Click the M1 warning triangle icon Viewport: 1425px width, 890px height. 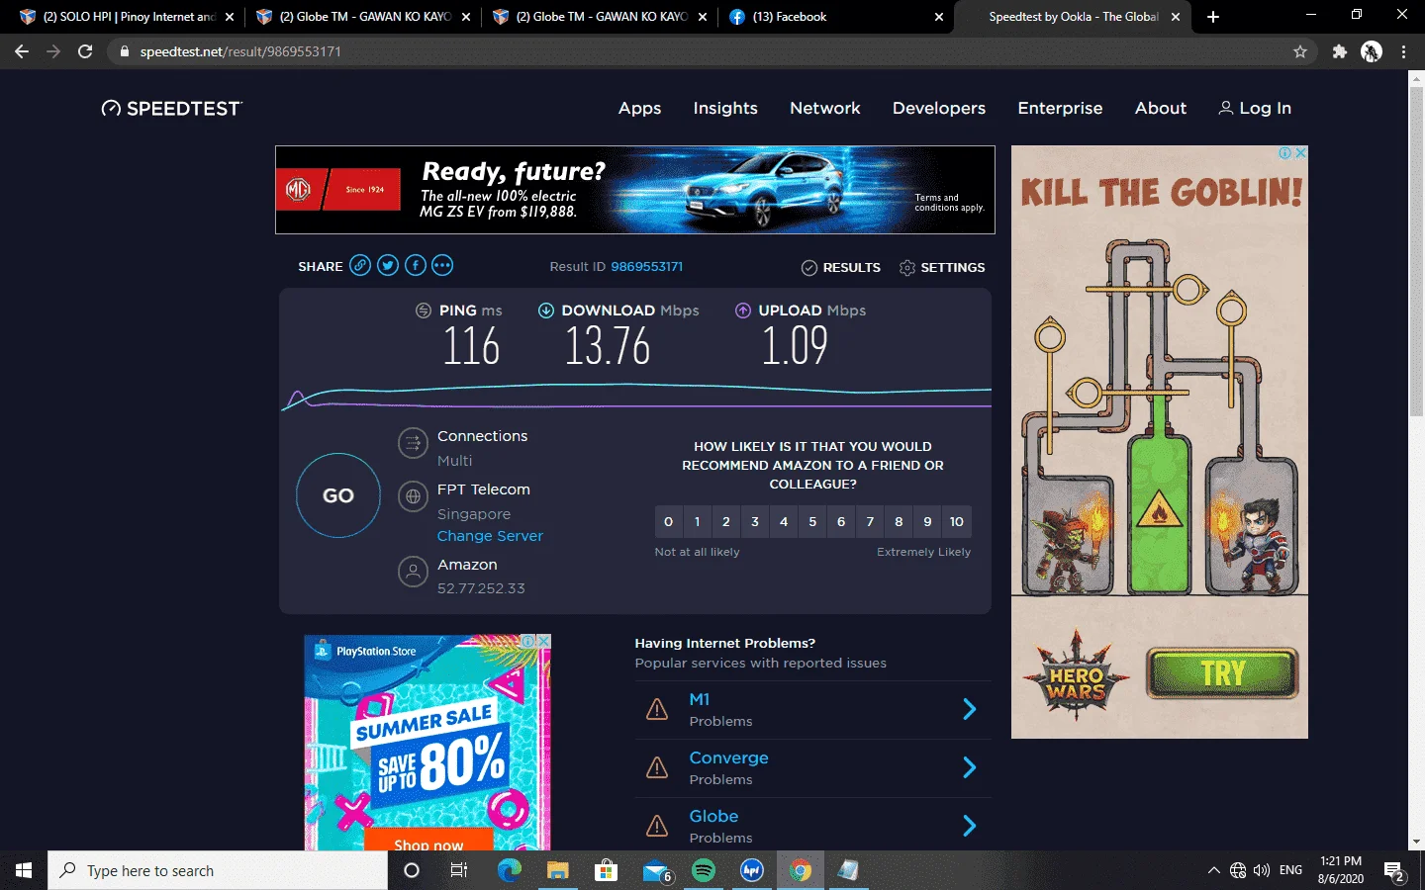pos(657,709)
